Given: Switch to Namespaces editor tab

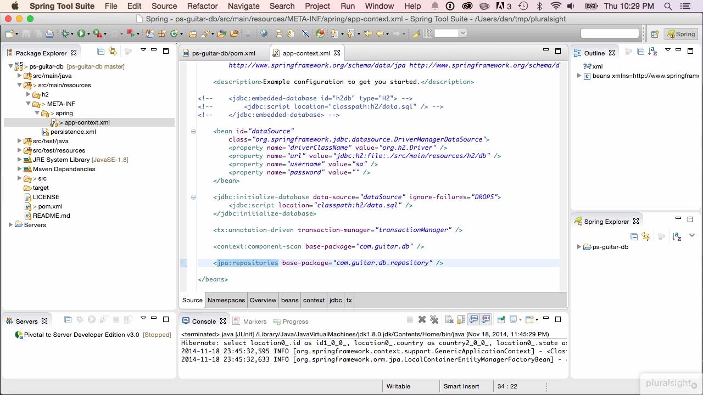Looking at the screenshot, I should 226,300.
